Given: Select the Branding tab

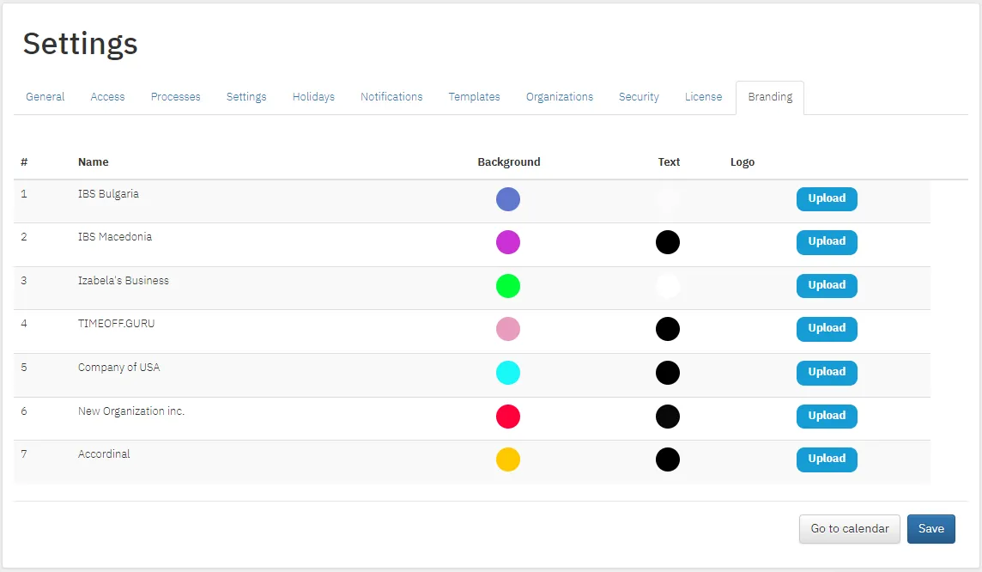Looking at the screenshot, I should (770, 97).
